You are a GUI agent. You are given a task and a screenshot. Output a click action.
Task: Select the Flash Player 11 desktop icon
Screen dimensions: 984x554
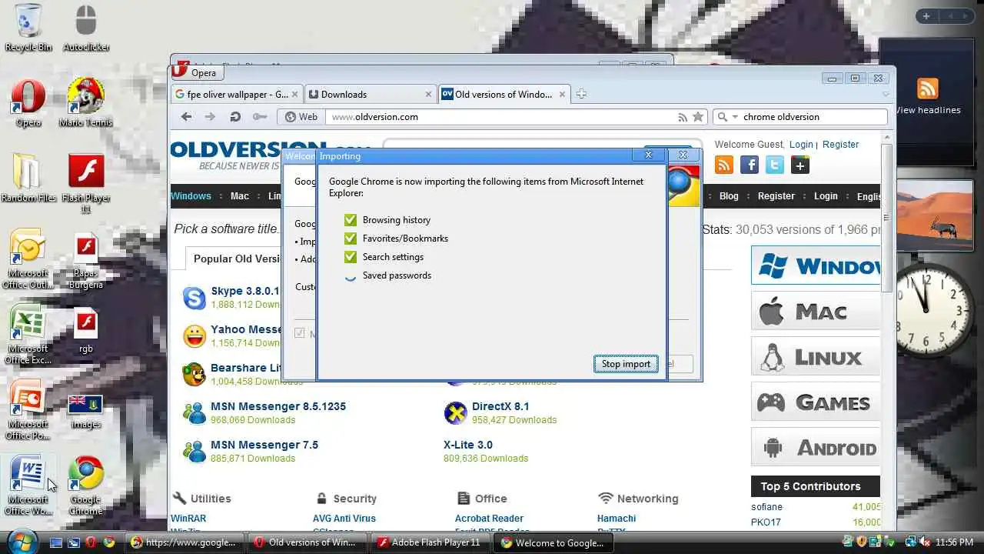pos(86,183)
